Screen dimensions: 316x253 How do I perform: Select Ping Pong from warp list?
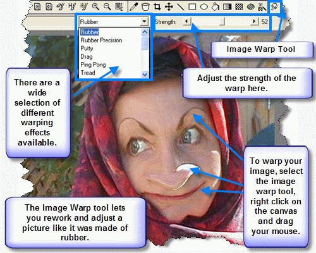point(93,65)
